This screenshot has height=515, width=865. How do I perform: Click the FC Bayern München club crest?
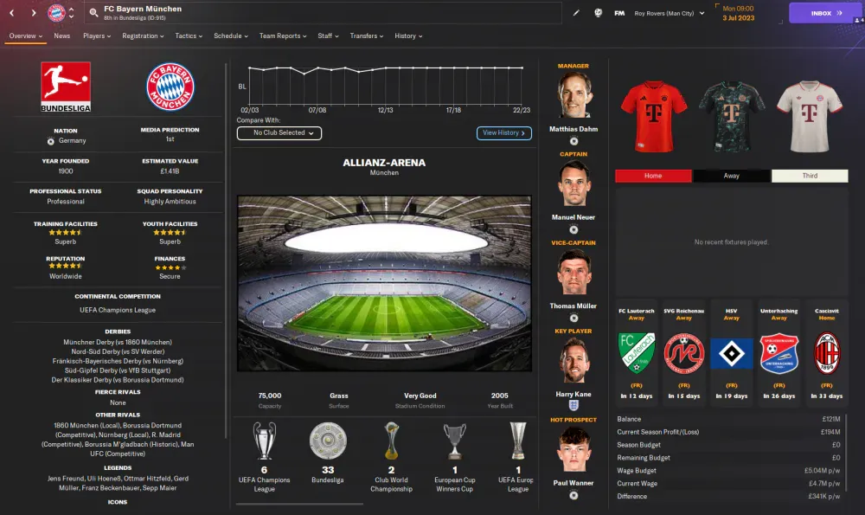pos(170,87)
